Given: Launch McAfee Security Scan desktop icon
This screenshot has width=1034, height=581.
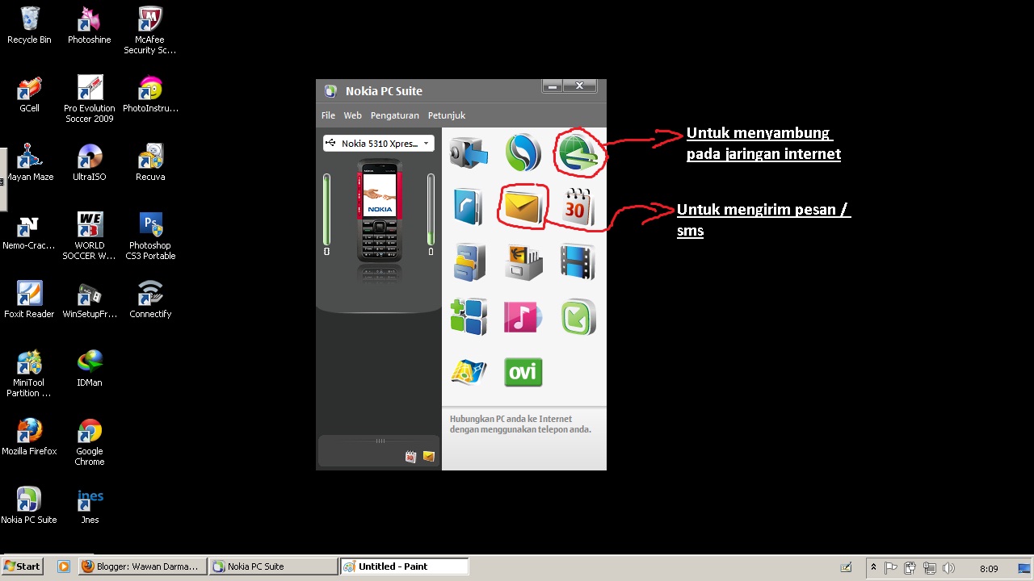Looking at the screenshot, I should tap(150, 31).
